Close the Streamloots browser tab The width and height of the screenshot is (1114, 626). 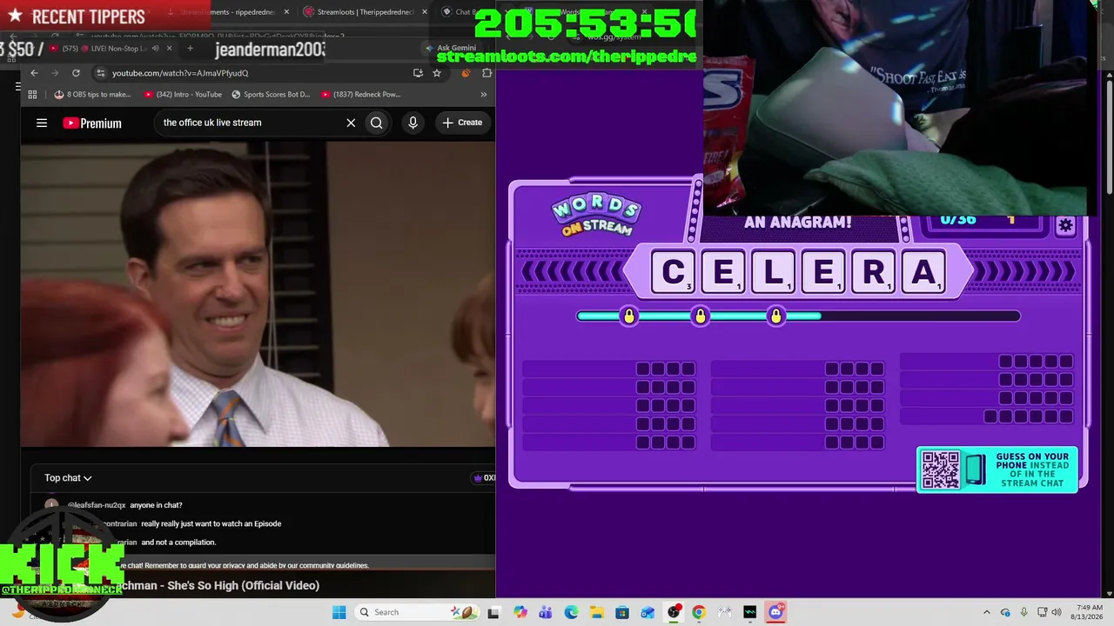(x=425, y=12)
